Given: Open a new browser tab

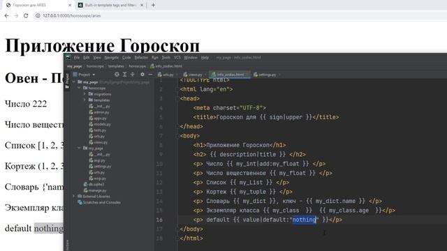Looking at the screenshot, I should [x=154, y=5].
